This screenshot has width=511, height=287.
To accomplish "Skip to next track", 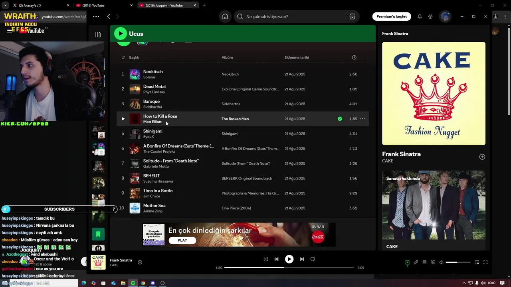I will pyautogui.click(x=302, y=259).
